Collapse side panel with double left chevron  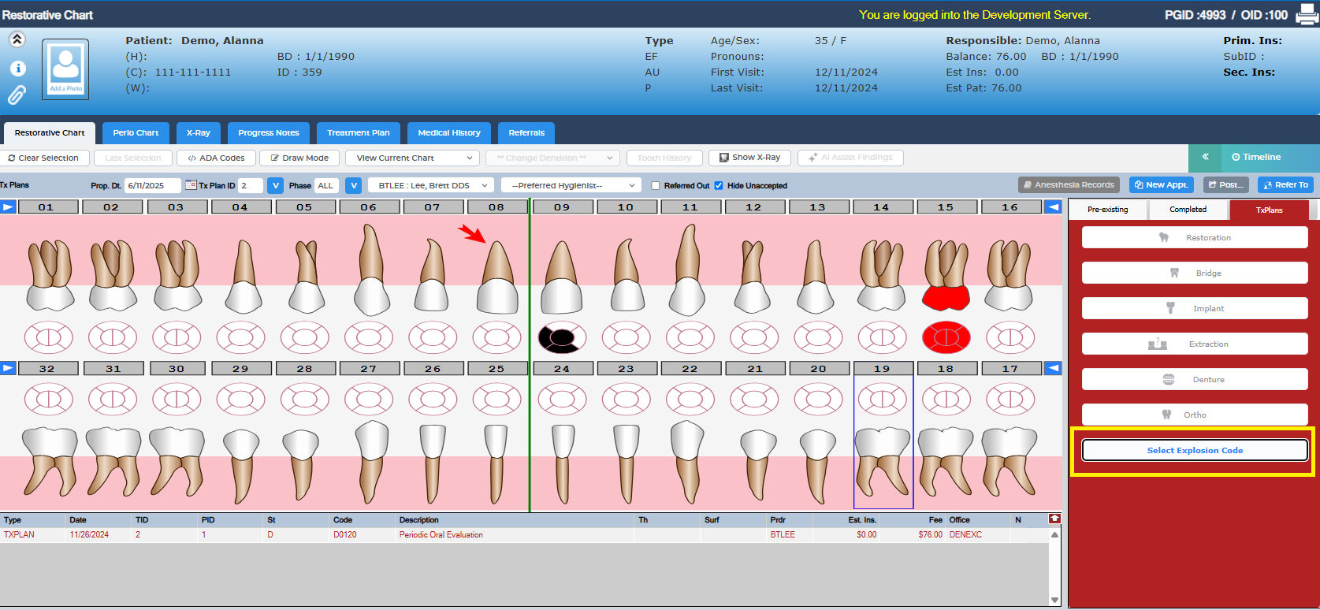(1205, 157)
